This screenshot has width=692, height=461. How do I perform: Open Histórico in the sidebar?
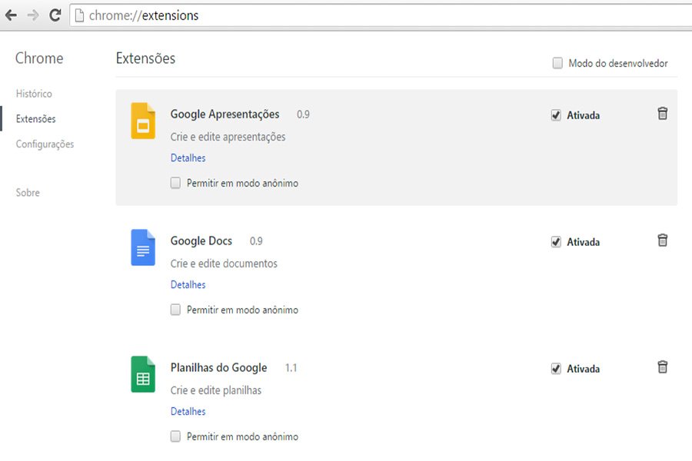(x=34, y=94)
